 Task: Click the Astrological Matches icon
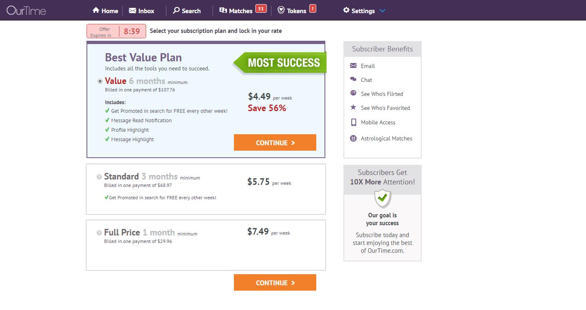point(353,138)
